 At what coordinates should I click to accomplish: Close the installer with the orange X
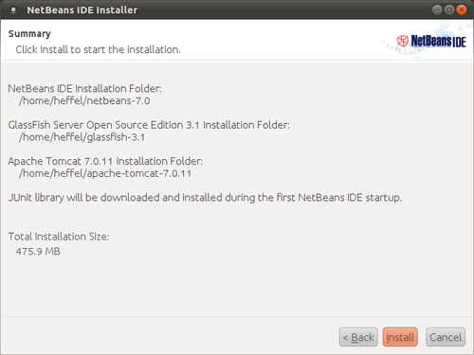[x=462, y=9]
